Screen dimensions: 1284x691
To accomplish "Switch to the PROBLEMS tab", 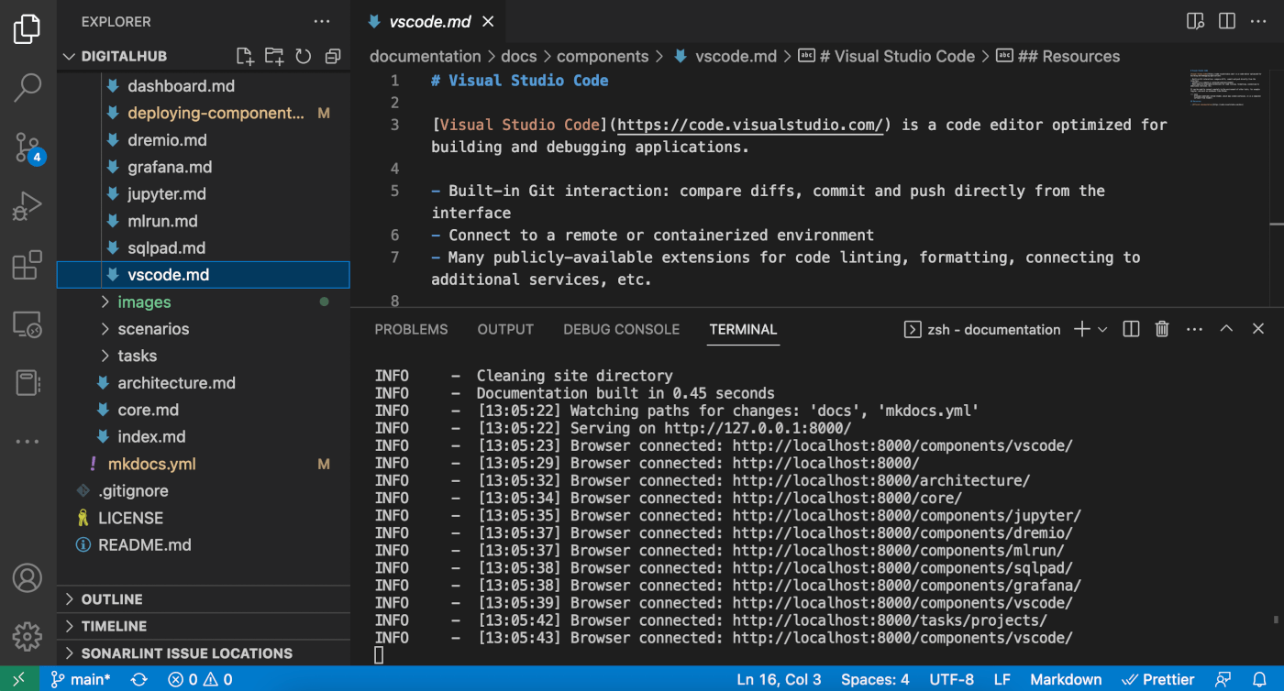I will 411,329.
